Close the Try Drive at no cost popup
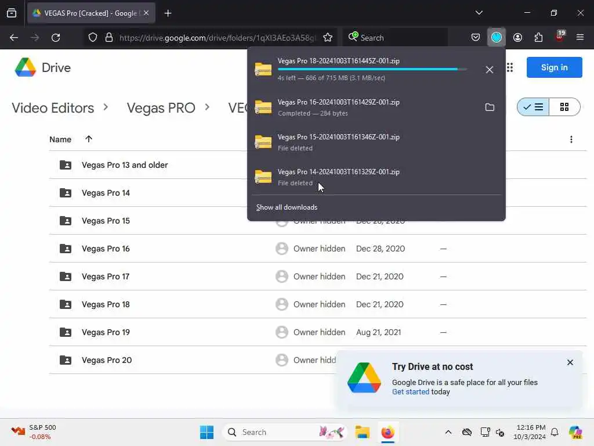 570,362
